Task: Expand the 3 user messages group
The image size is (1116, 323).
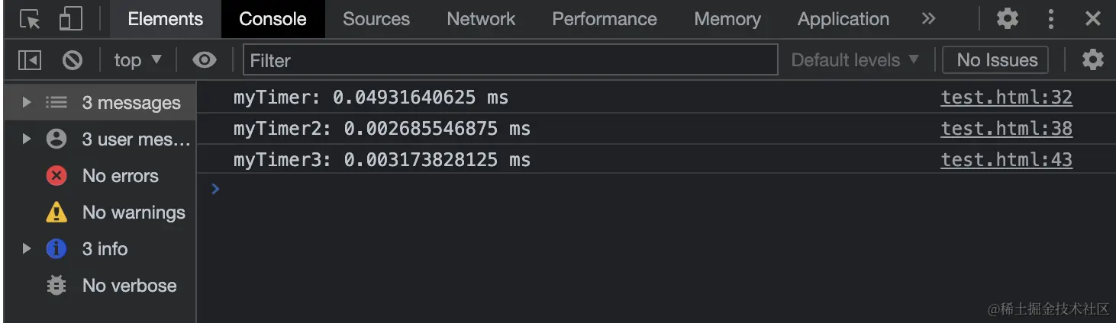Action: [27, 139]
